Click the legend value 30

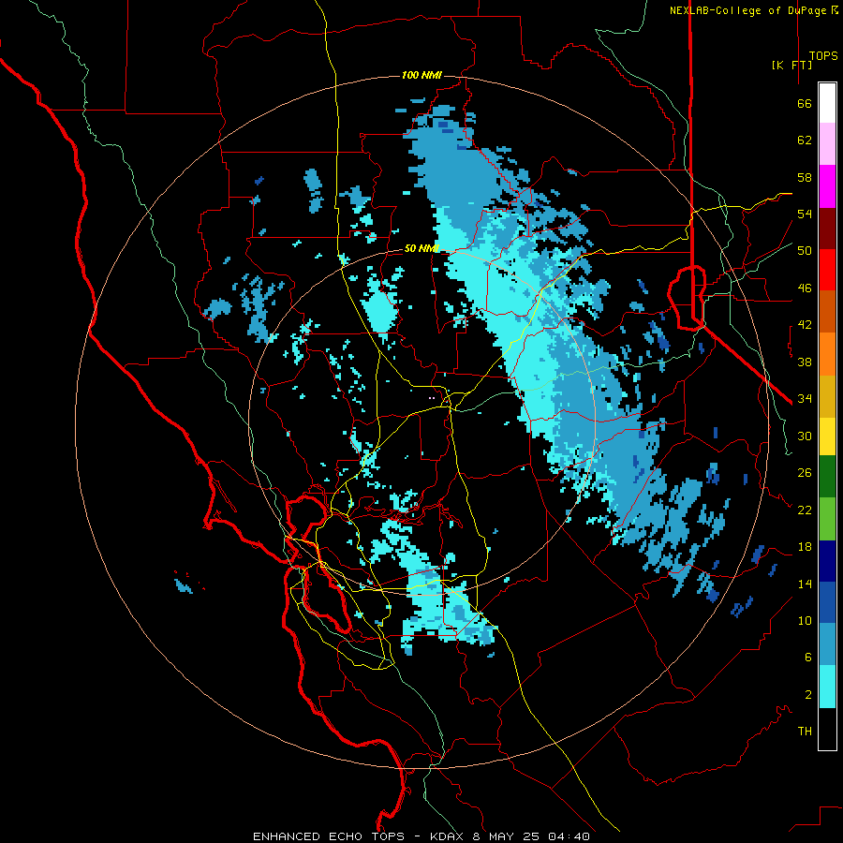[805, 436]
